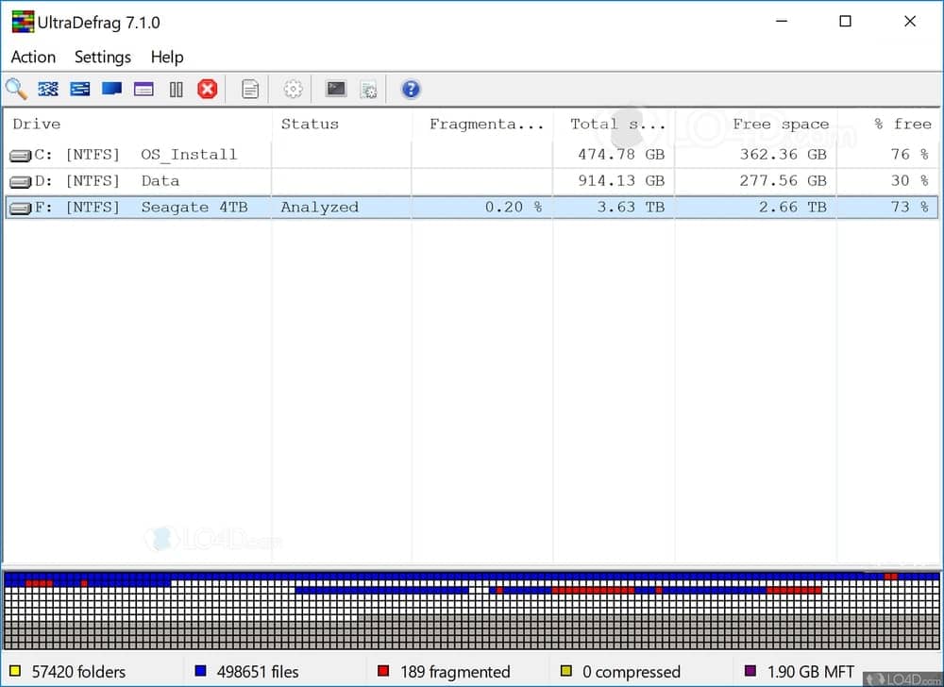Click the 76 % free cell
This screenshot has width=944, height=687.
pos(910,155)
